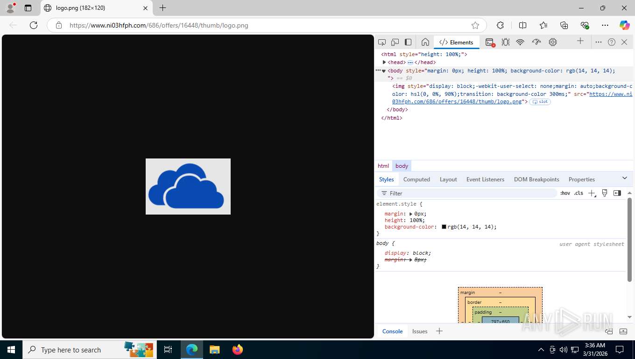Open the Console drawer tab
The image size is (635, 359).
pyautogui.click(x=392, y=331)
